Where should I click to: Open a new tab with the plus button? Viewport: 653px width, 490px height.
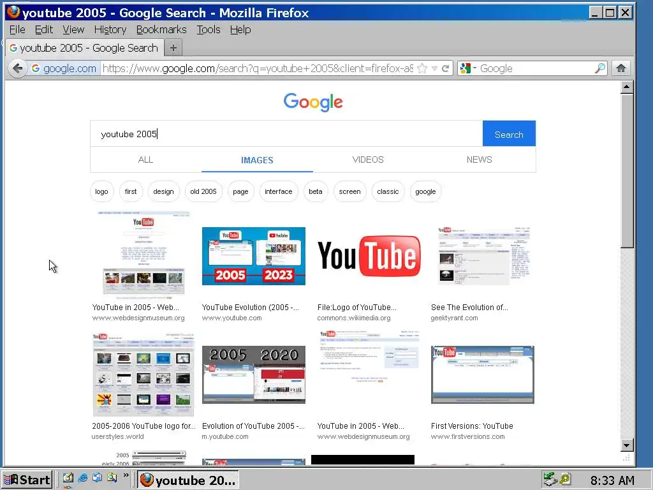173,48
